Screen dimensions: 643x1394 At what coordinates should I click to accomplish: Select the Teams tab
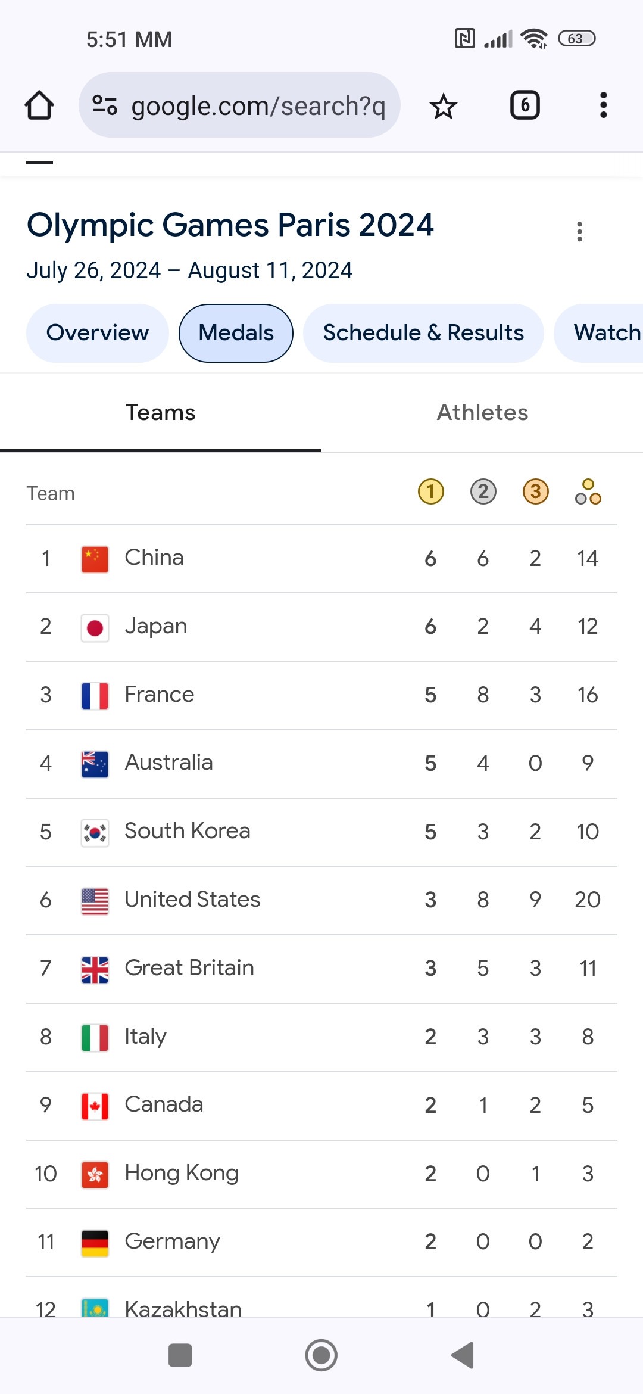(x=161, y=413)
